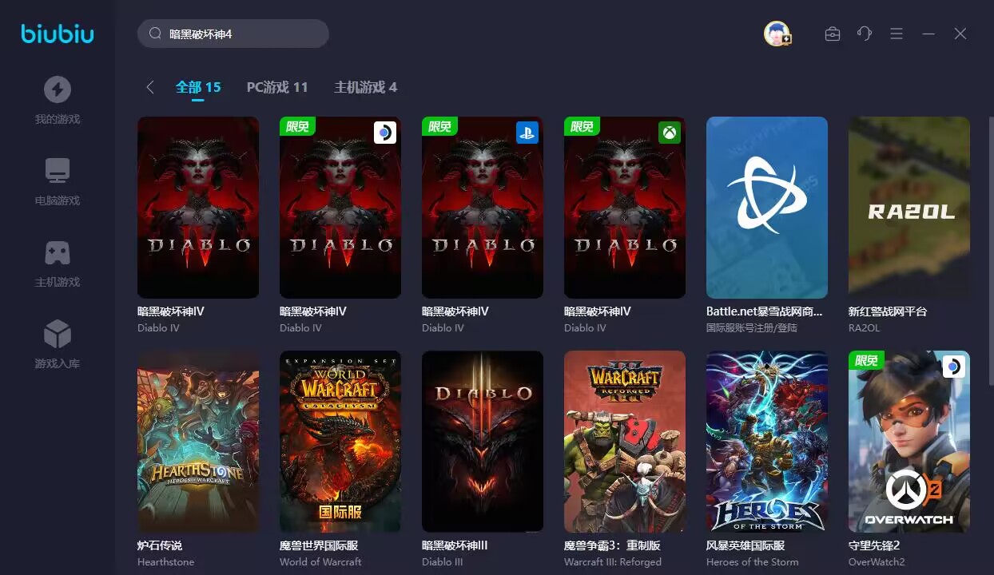Switch to the 主机游戏 4 tab
Screen dimensions: 994x575
(365, 87)
